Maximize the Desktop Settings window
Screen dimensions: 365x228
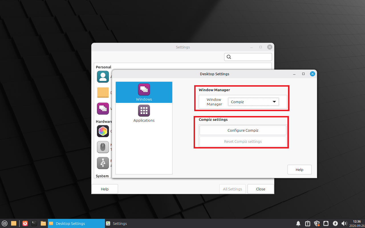(x=303, y=74)
